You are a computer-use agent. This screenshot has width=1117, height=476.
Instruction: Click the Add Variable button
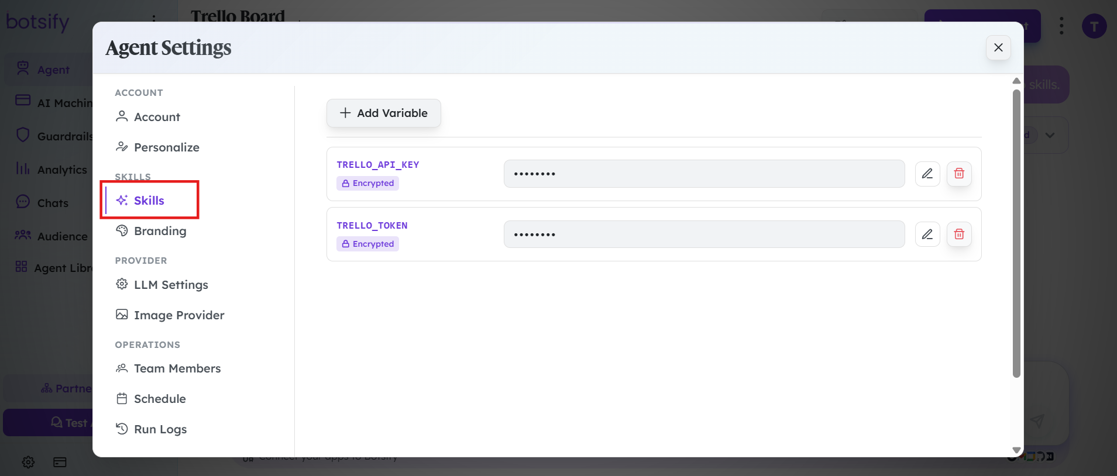(384, 113)
